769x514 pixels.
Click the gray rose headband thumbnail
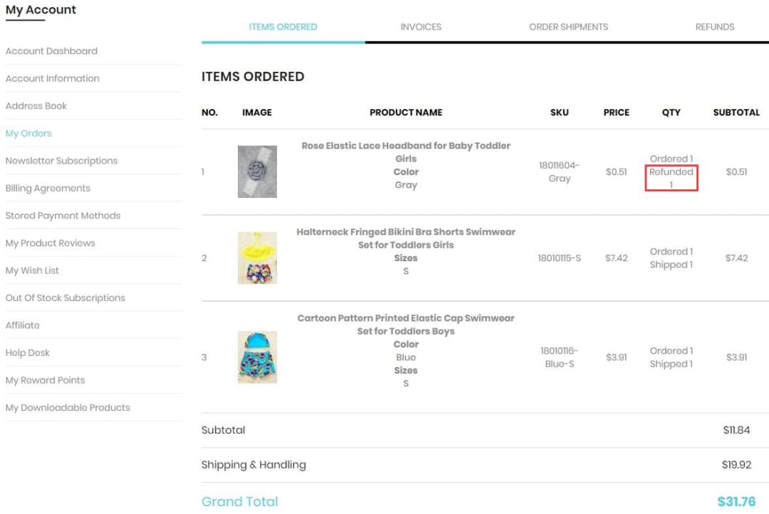(x=257, y=172)
